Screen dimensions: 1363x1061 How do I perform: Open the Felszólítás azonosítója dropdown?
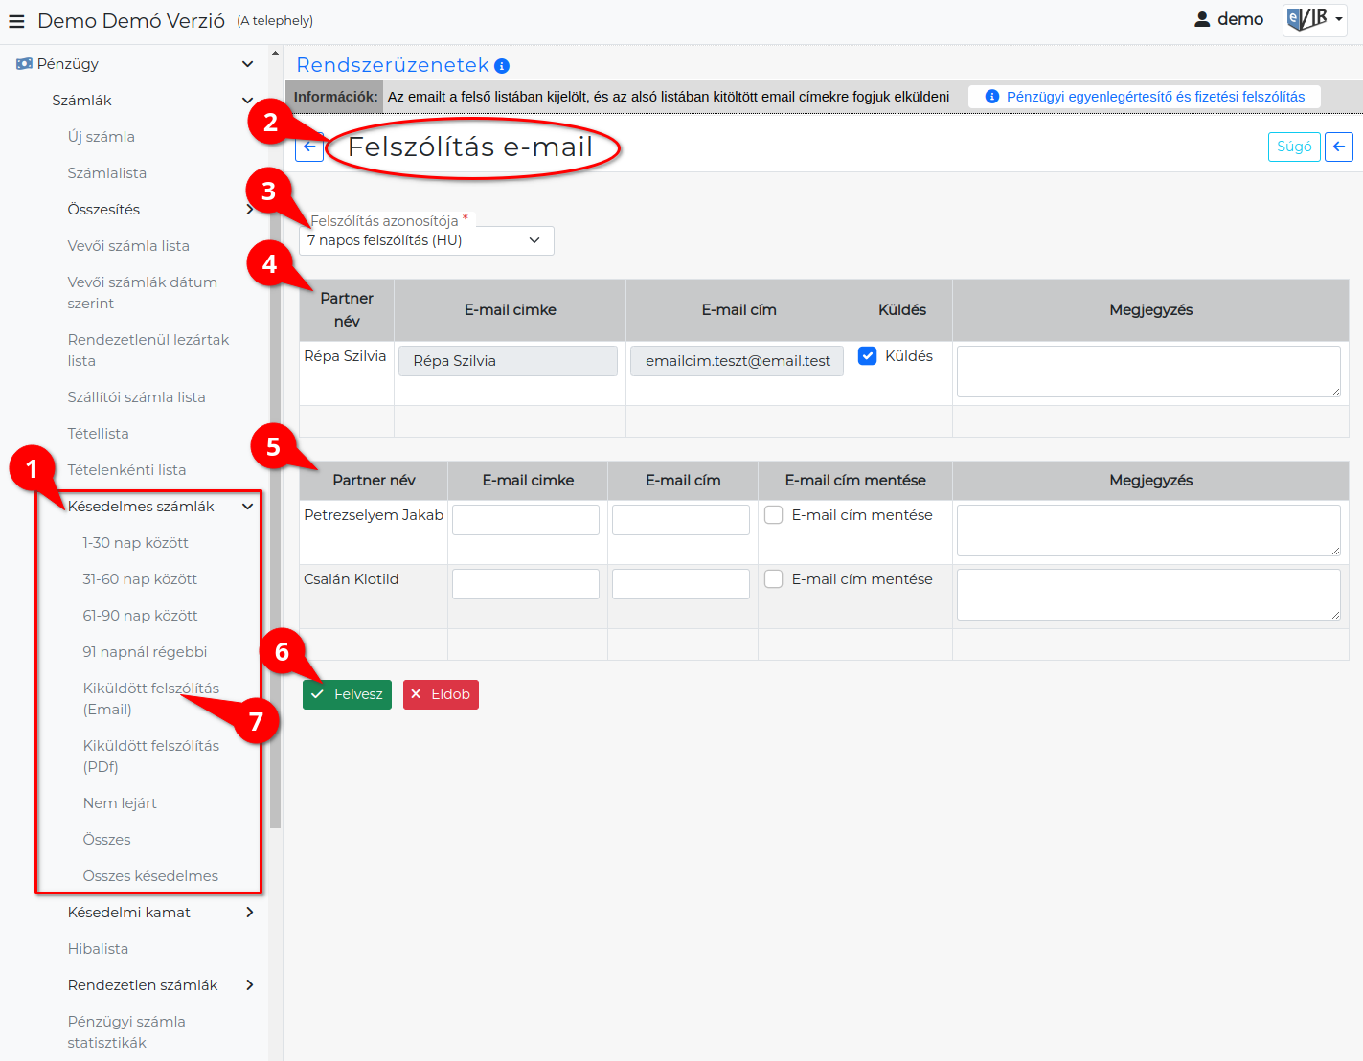pos(426,240)
